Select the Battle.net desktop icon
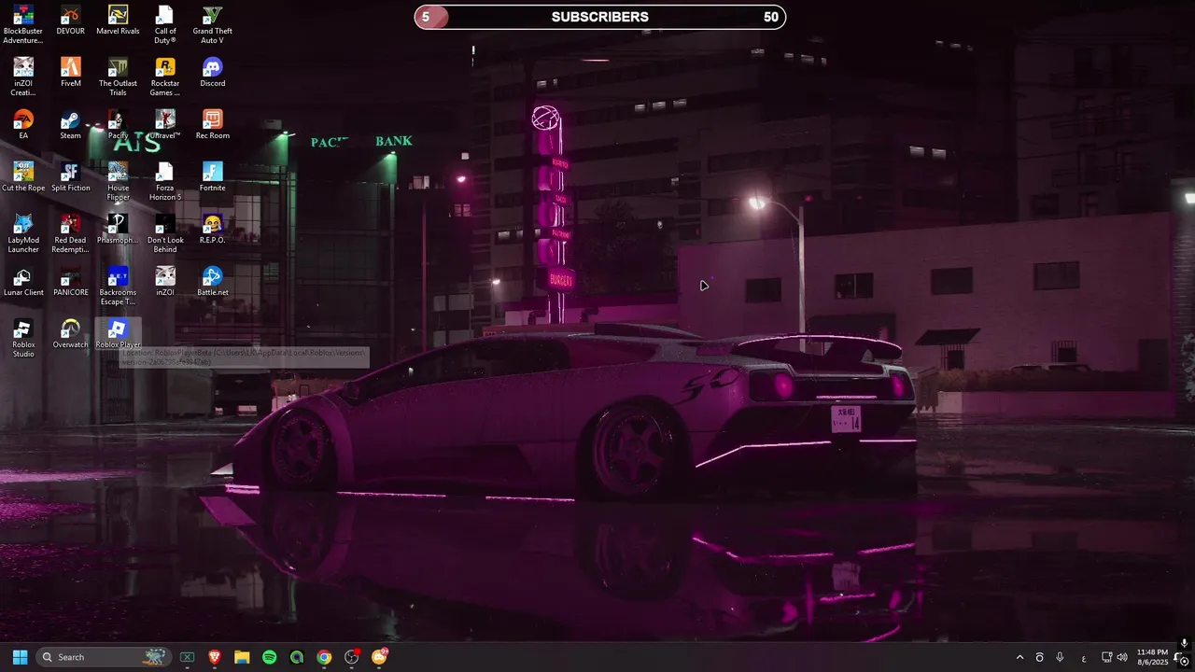This screenshot has width=1195, height=672. click(212, 282)
